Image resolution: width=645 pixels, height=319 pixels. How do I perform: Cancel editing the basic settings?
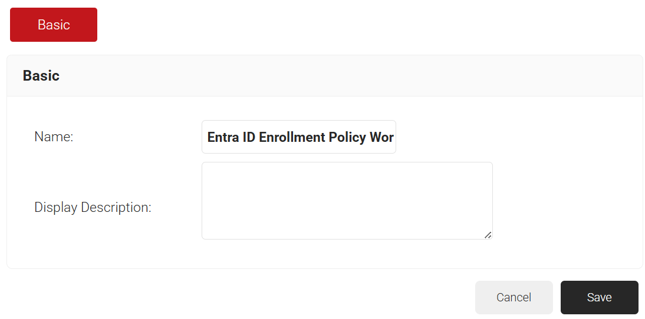(514, 297)
